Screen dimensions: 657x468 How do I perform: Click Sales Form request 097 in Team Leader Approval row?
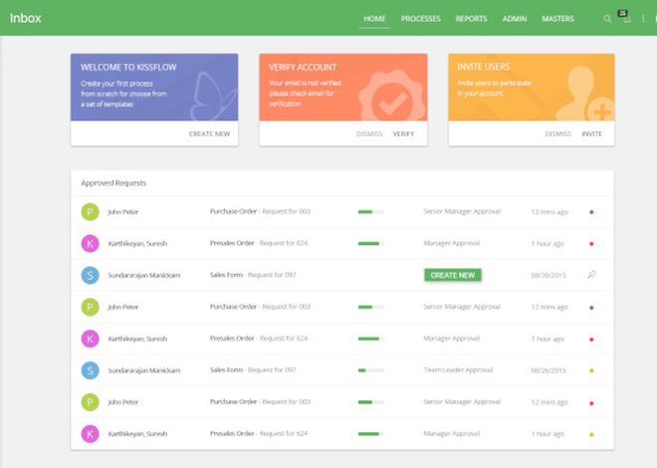[x=253, y=370]
